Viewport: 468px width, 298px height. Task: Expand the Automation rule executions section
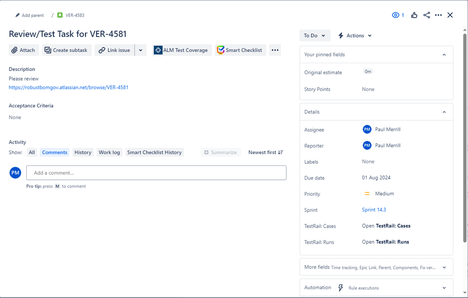[x=377, y=288]
